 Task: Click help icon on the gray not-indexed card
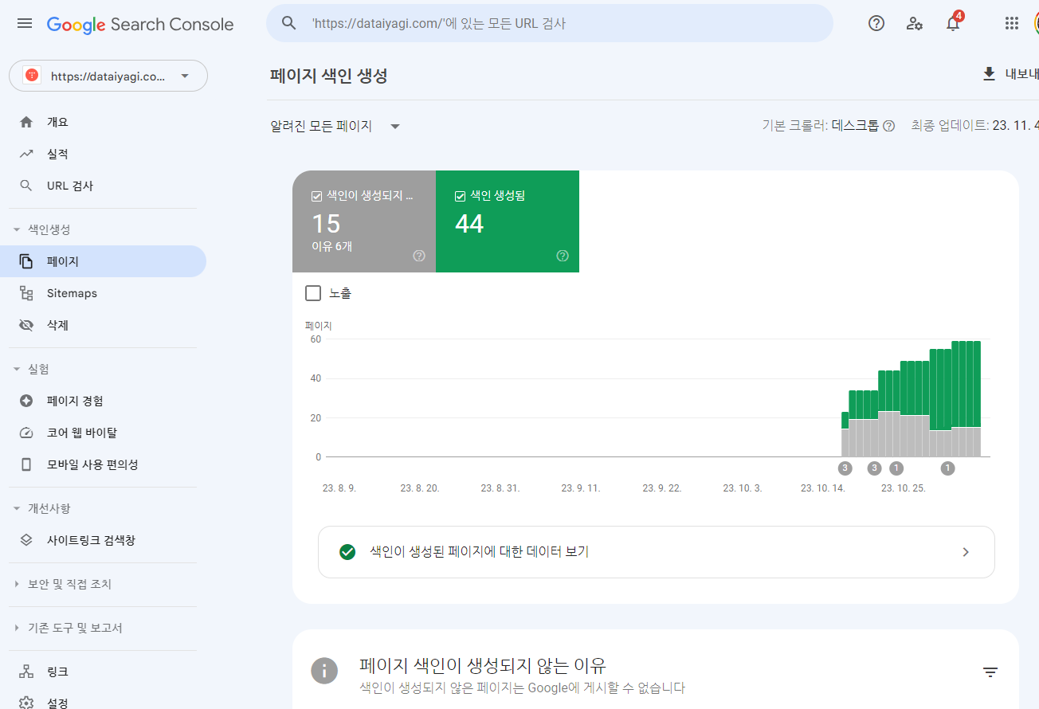419,256
